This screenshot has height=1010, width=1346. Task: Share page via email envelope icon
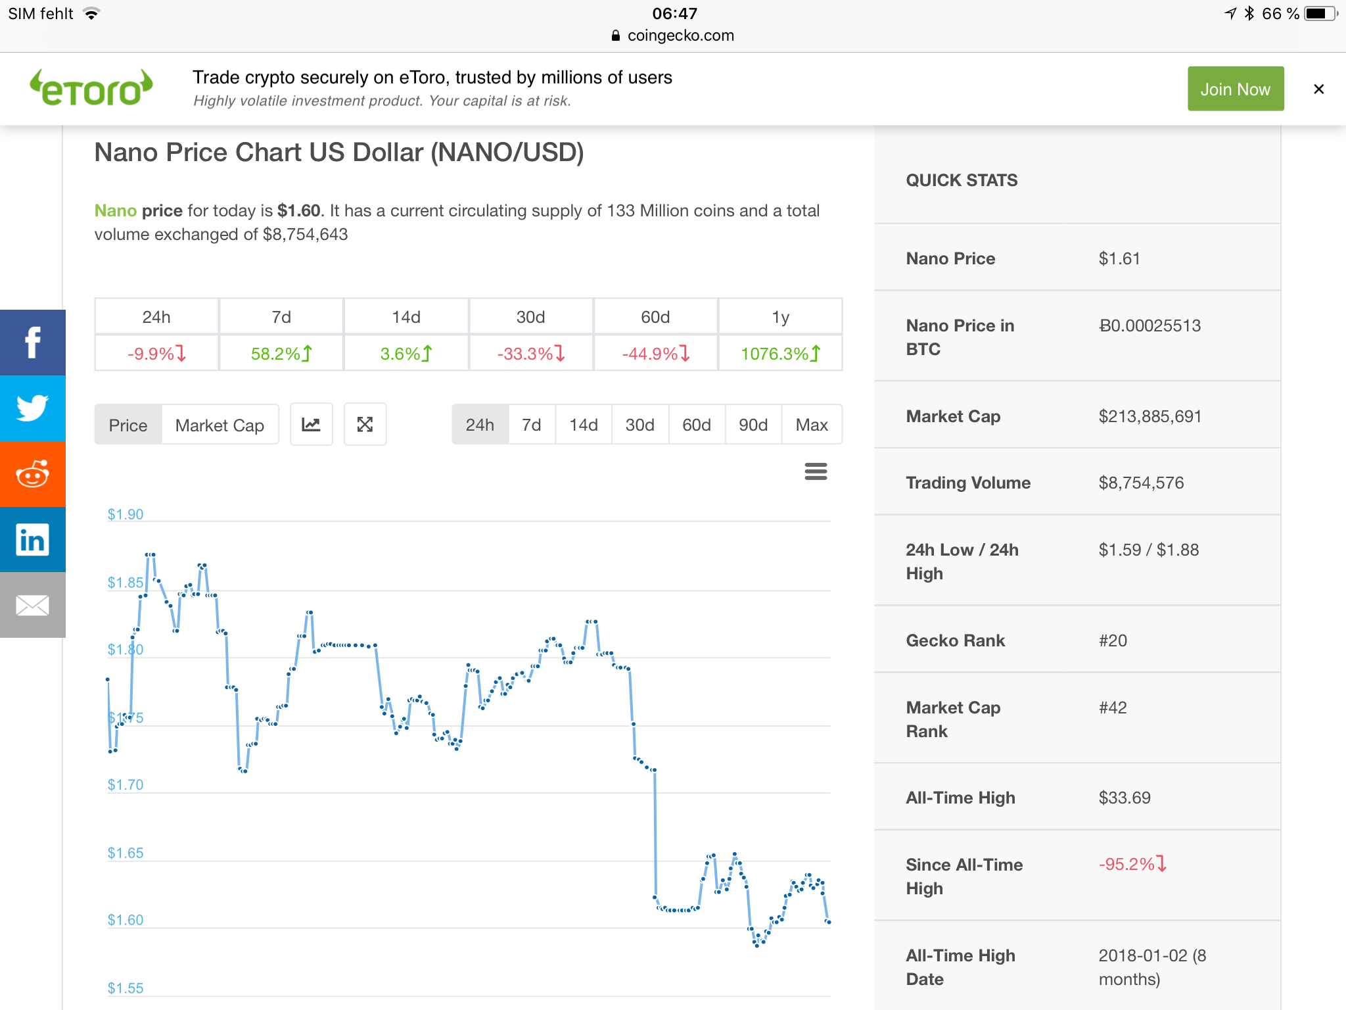pos(32,605)
